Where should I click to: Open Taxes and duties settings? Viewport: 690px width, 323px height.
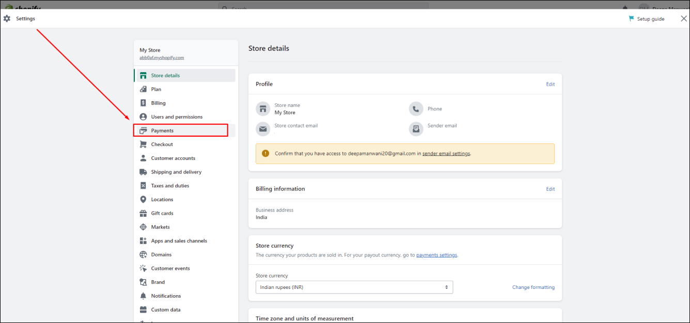tap(185, 186)
